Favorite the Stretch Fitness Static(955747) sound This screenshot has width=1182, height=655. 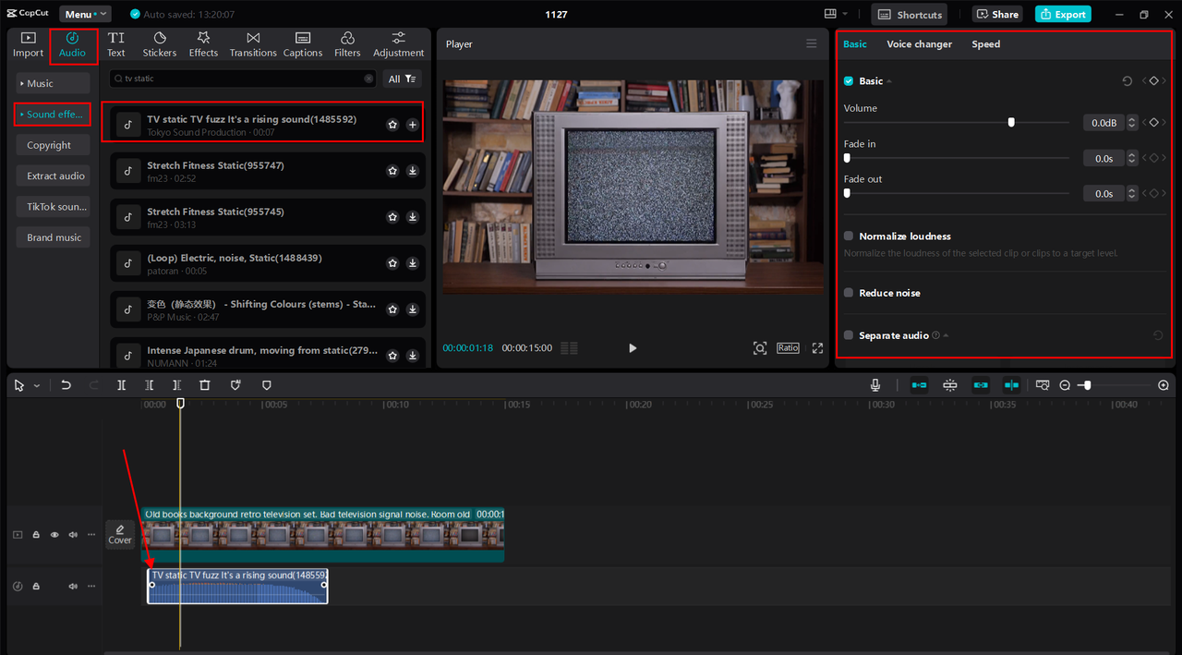coord(392,171)
